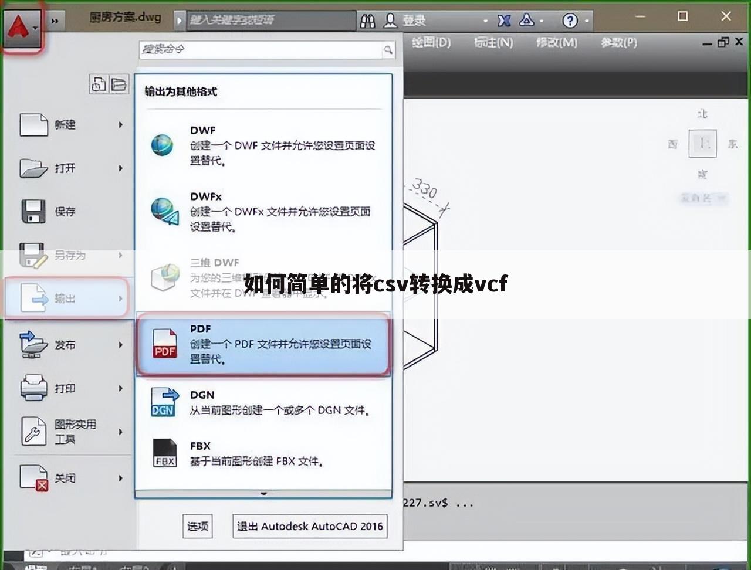Choose DGN export option title

[202, 395]
